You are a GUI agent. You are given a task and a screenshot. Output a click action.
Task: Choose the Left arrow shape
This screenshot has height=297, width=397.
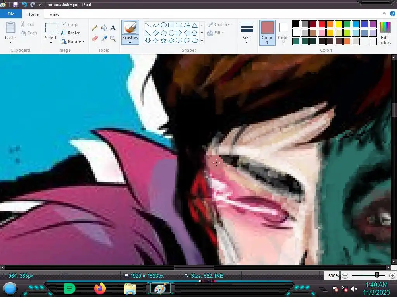click(187, 33)
